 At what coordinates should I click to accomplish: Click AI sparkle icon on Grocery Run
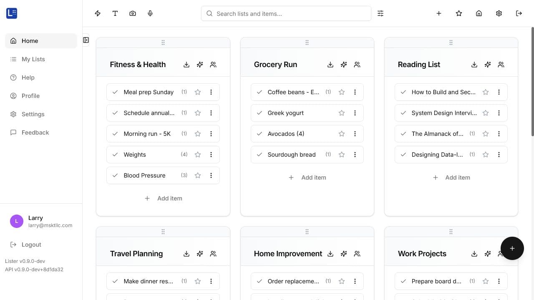344,65
